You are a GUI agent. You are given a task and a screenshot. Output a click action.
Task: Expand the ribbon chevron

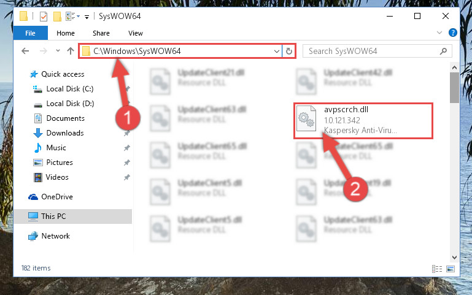[x=439, y=33]
